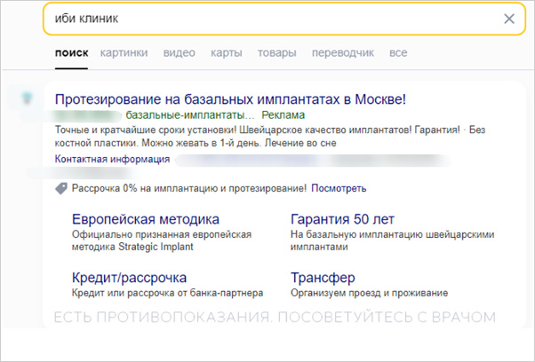Select the "поиск" tab
535x362 pixels.
[71, 53]
